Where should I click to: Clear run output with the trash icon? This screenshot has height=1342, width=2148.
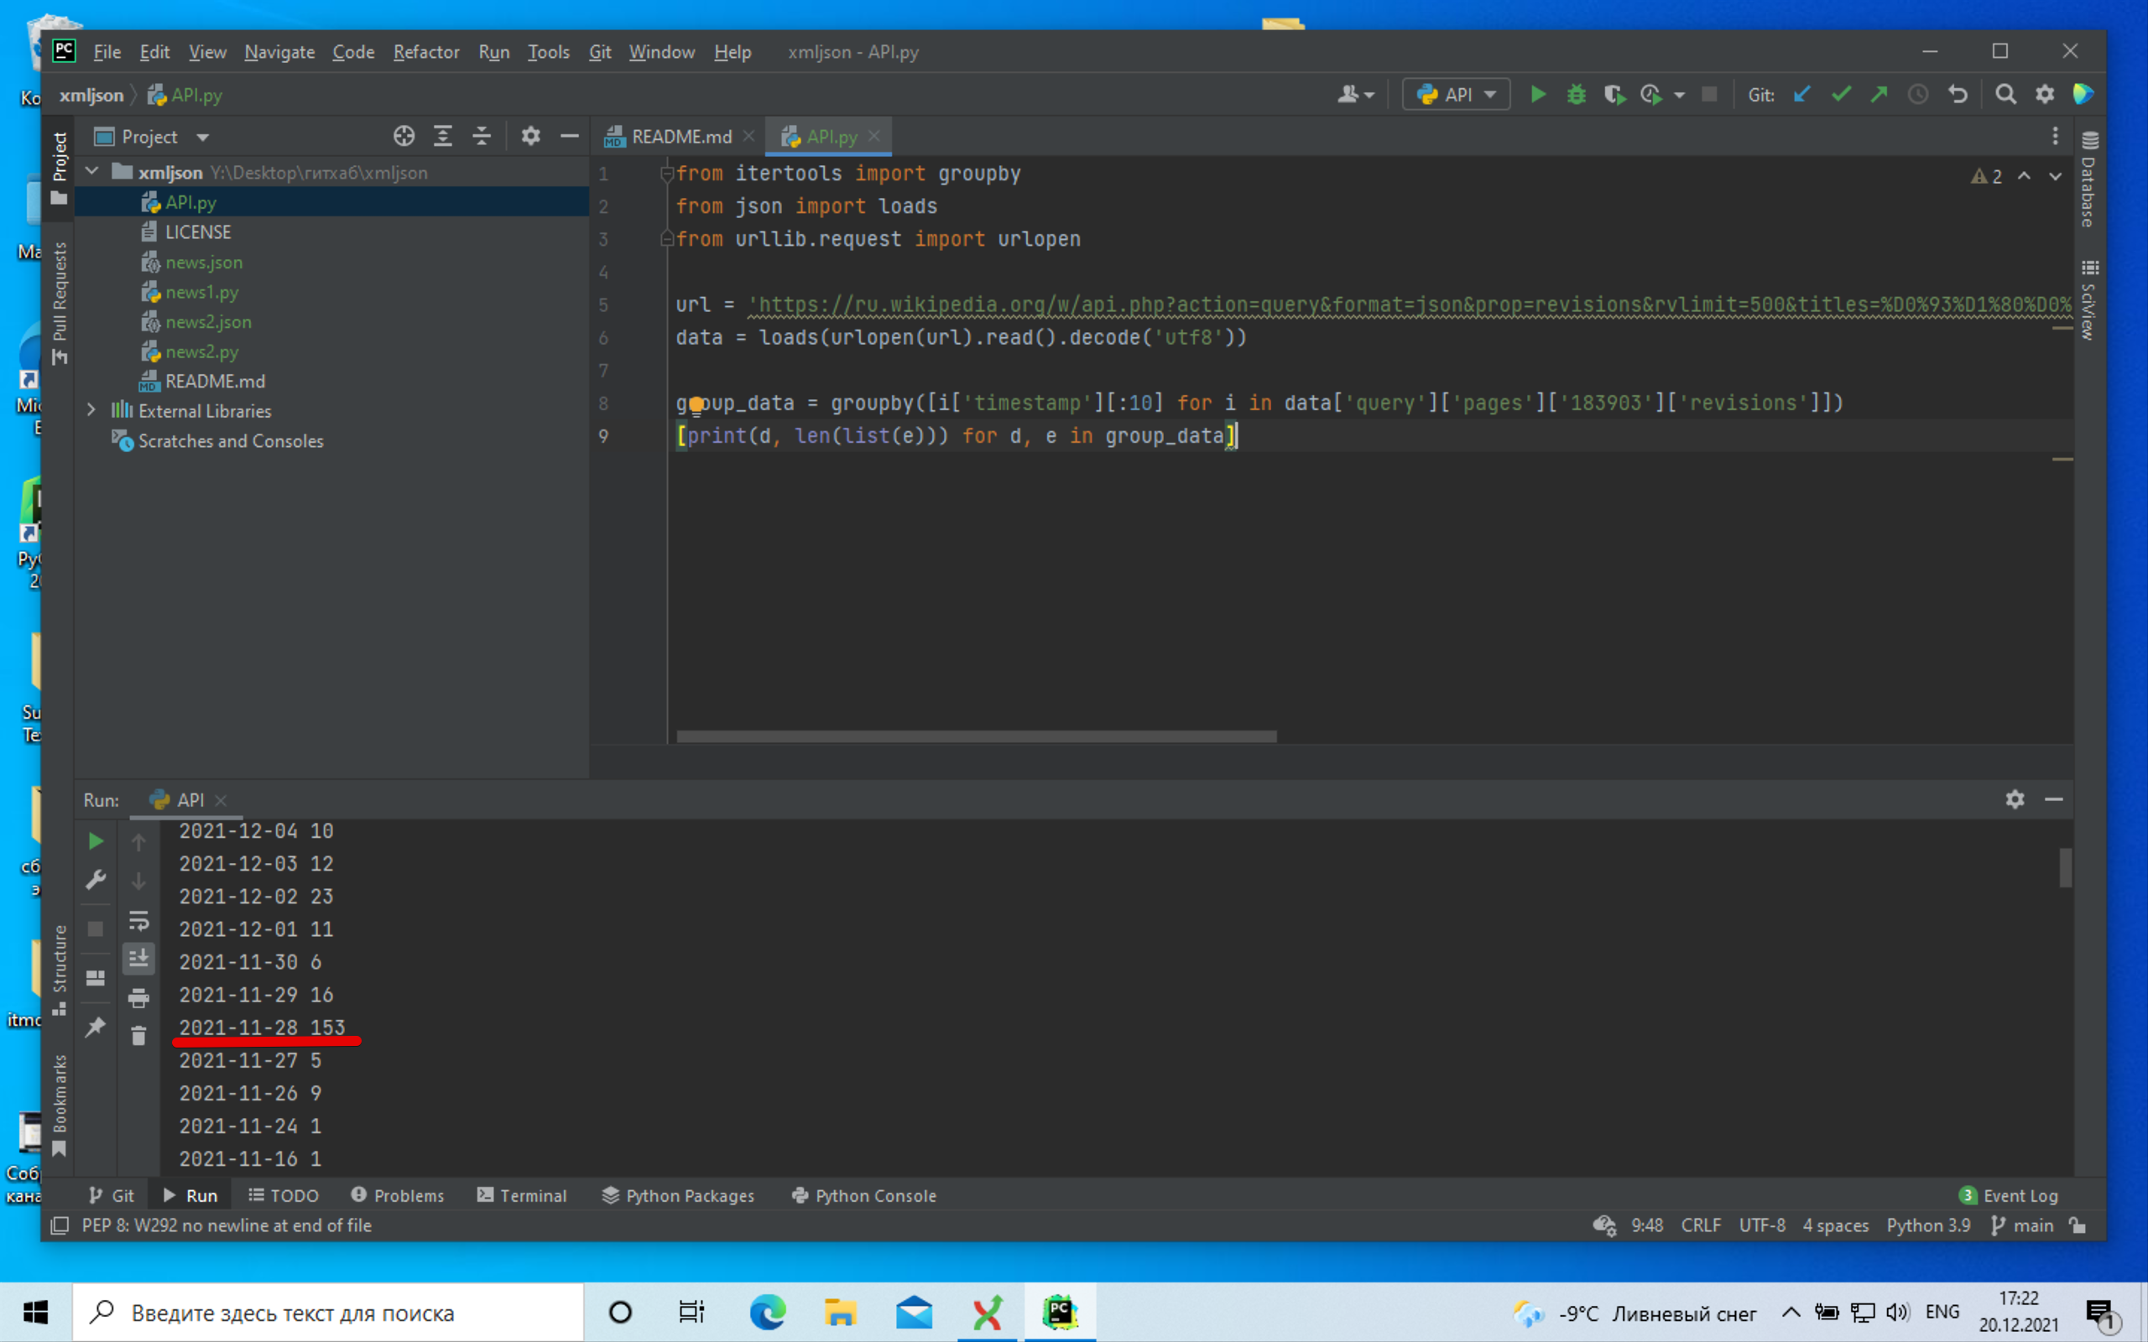point(138,1035)
